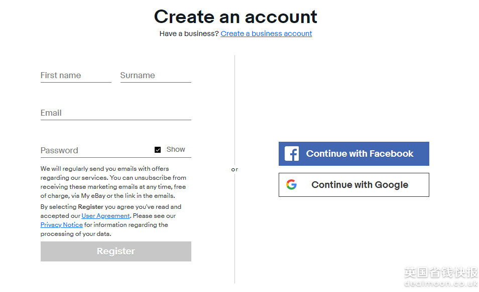This screenshot has height=292, width=479.
Task: Click the 'Have a business?' text
Action: click(x=189, y=34)
